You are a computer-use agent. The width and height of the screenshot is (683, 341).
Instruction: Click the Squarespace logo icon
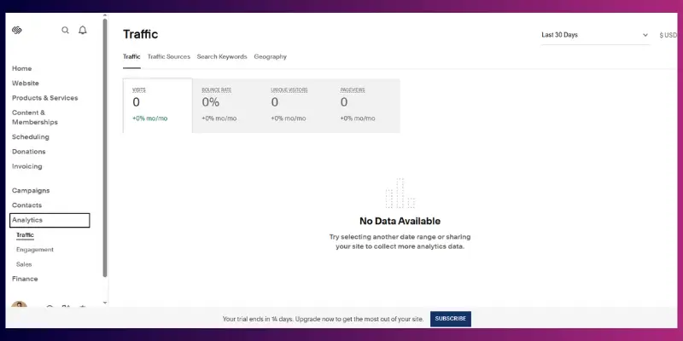pos(17,30)
